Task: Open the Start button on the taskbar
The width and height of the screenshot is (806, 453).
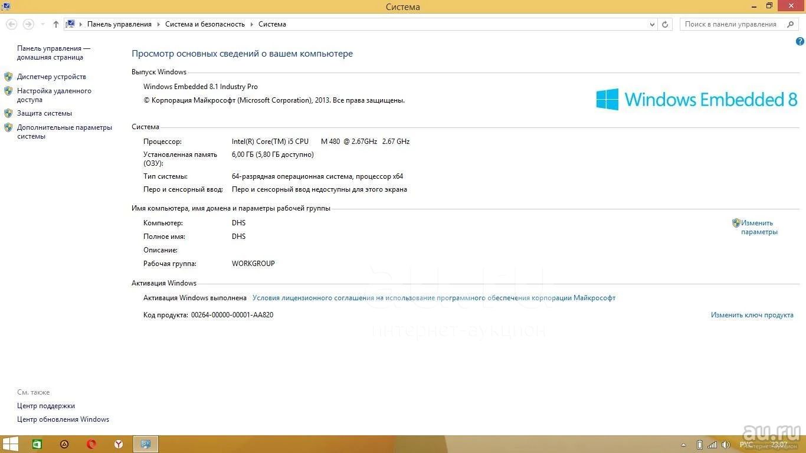Action: [x=10, y=444]
